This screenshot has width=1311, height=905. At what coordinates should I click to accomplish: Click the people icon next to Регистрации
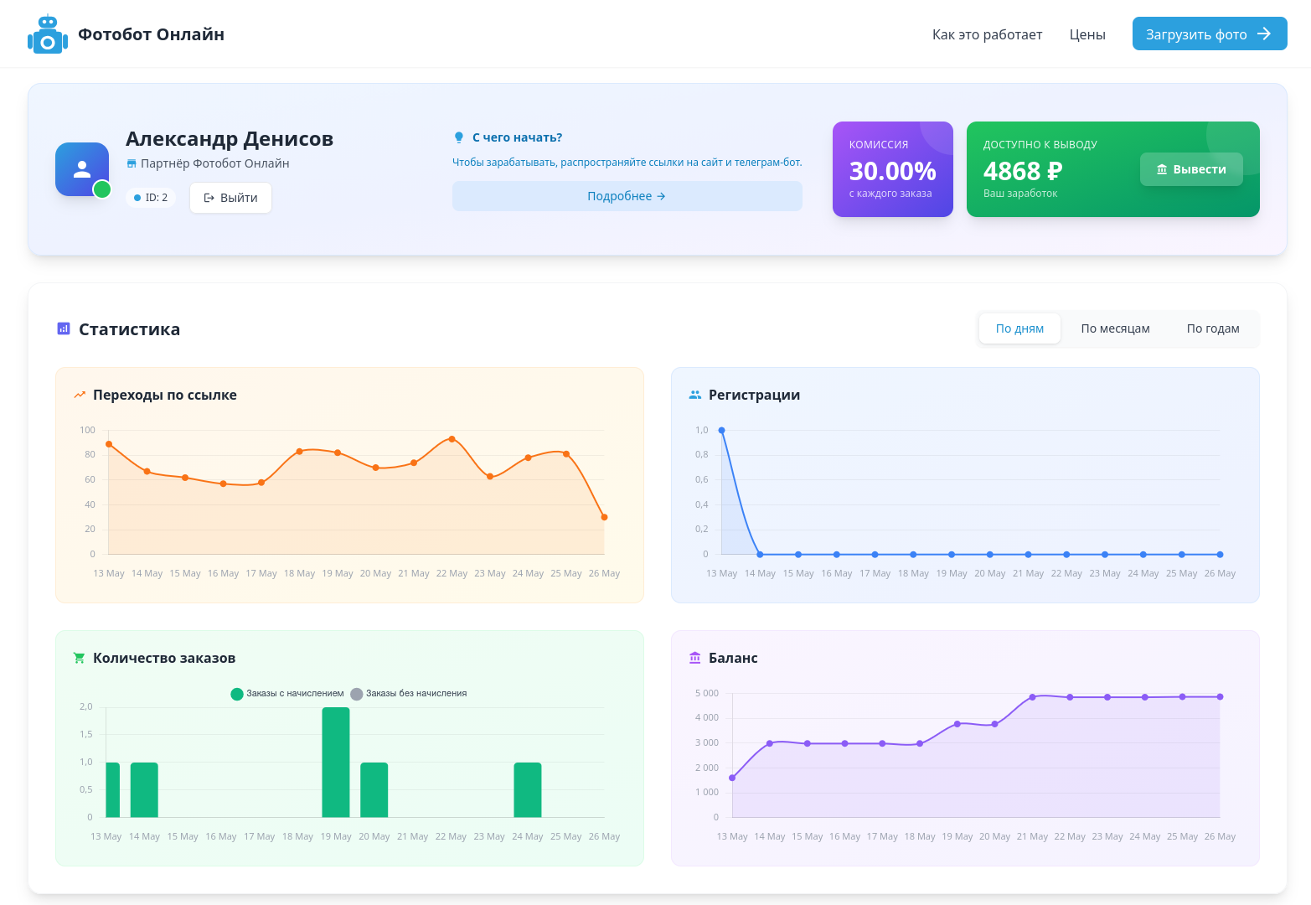pyautogui.click(x=695, y=395)
